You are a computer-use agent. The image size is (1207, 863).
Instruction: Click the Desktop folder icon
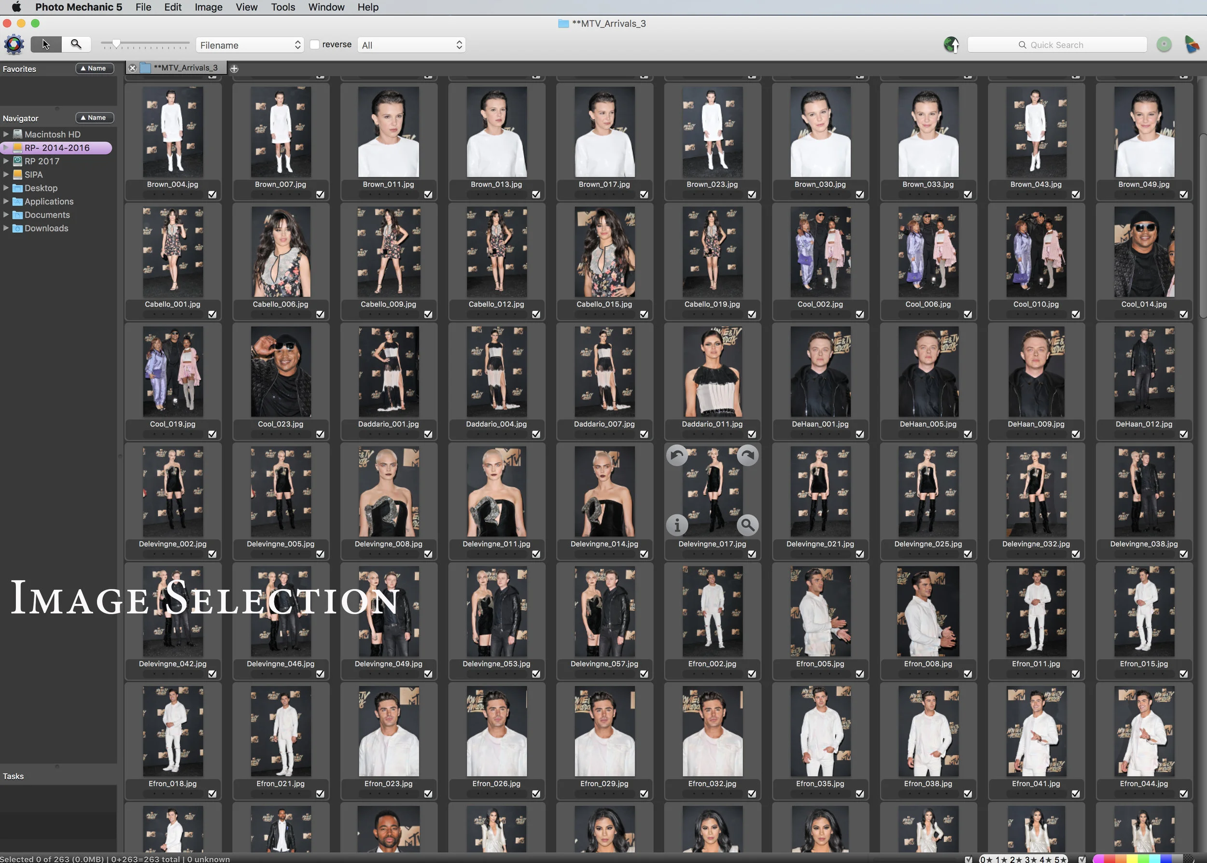17,188
